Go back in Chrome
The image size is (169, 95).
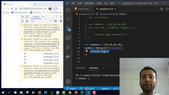[x=4, y=8]
